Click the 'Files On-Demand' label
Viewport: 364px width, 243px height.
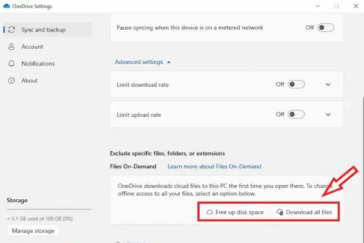point(133,166)
